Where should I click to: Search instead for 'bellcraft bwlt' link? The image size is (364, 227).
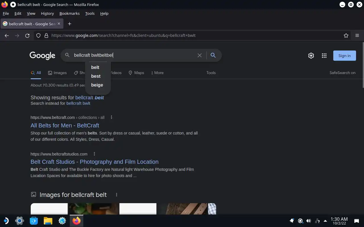point(78,103)
